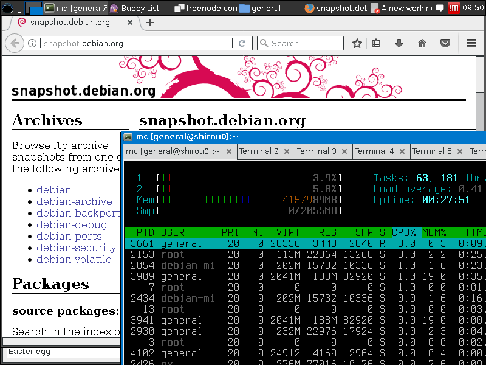Reload the page with the refresh icon
This screenshot has width=486, height=365.
click(x=242, y=43)
